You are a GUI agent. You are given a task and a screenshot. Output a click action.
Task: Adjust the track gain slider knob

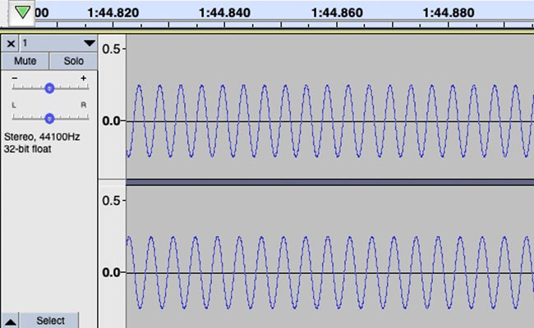pos(50,89)
